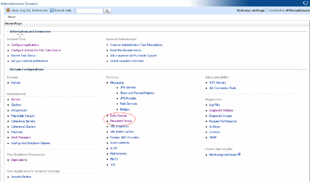Open XML Entity Caches link
This screenshot has height=182, width=310.
coord(122,132)
